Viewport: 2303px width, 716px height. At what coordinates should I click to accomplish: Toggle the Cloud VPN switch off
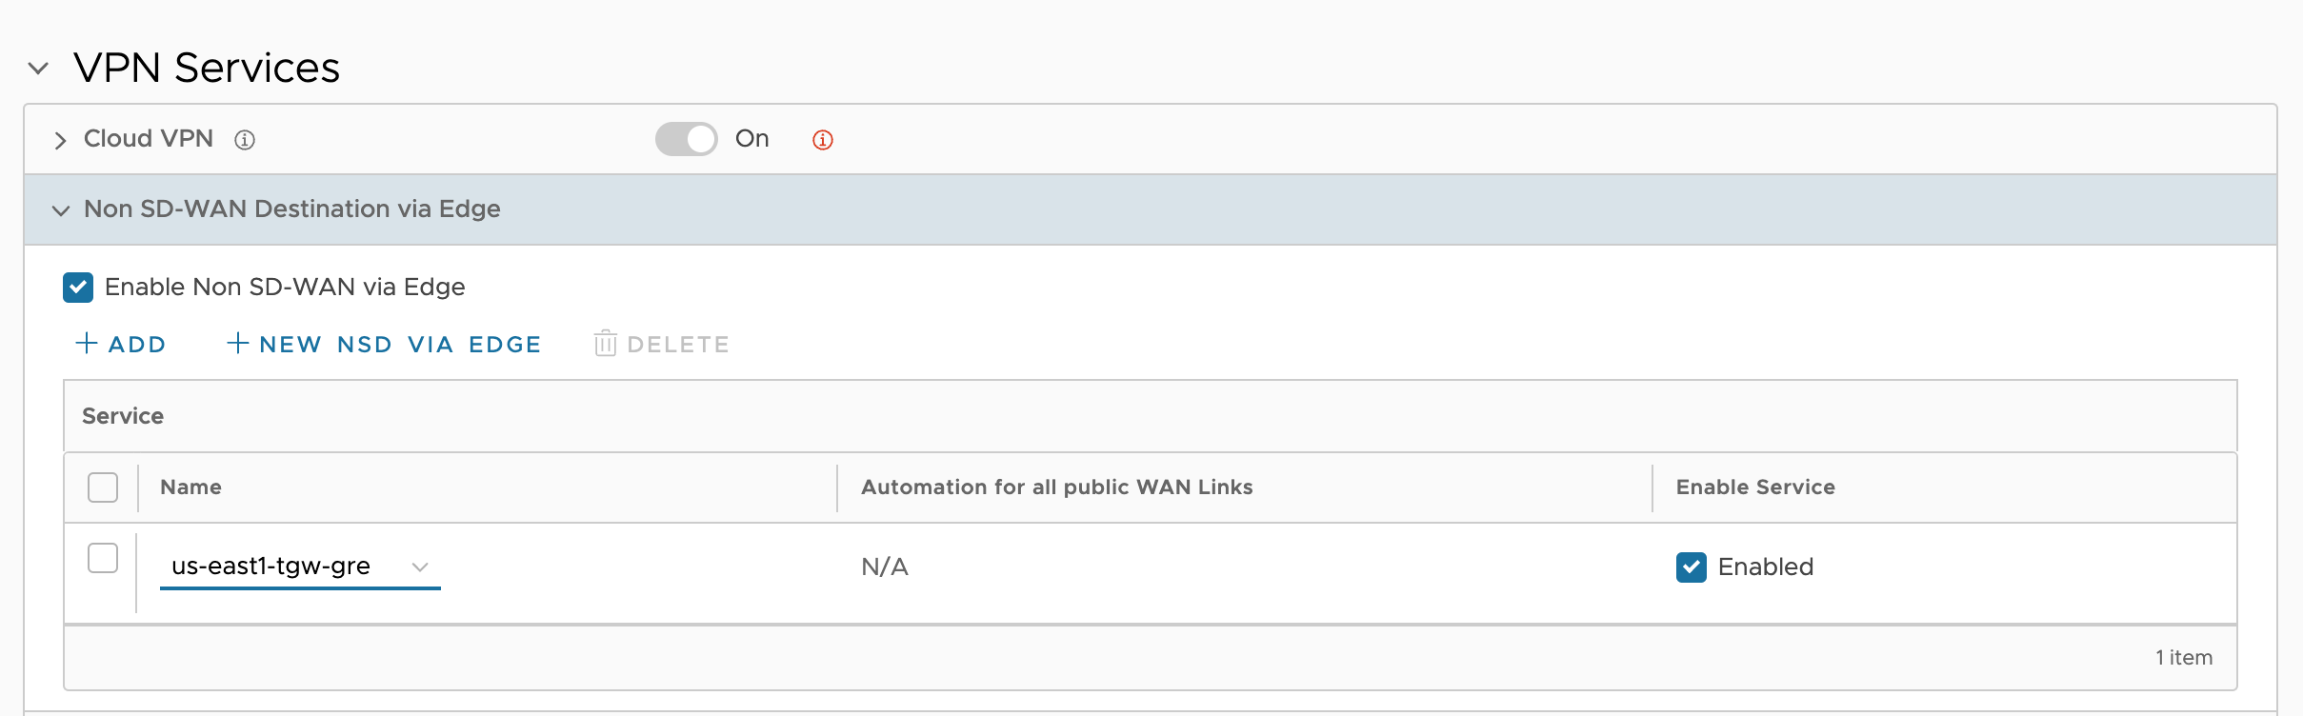(x=686, y=139)
